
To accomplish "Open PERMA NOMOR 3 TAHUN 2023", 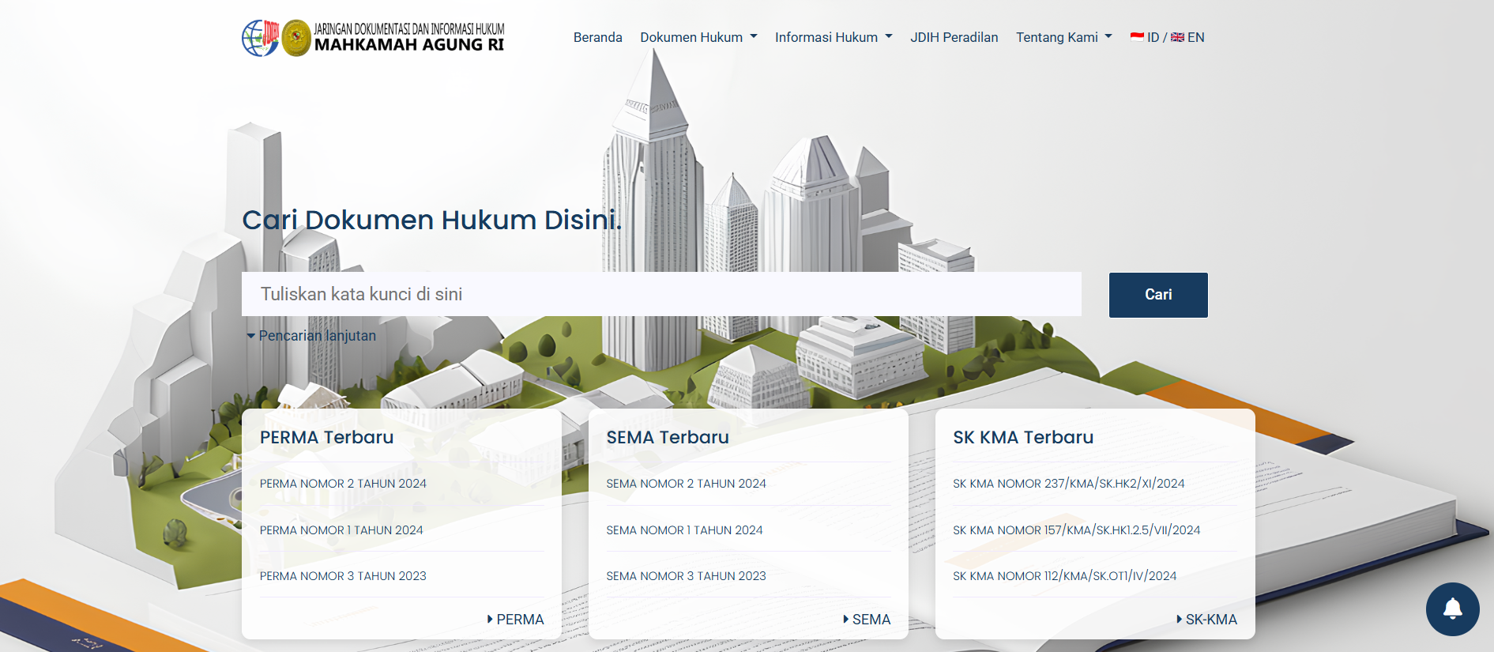I will click(343, 576).
